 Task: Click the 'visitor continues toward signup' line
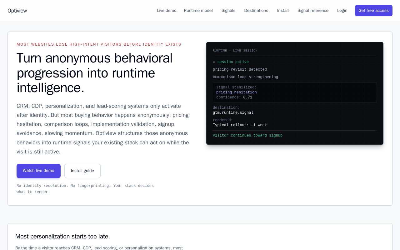[x=247, y=136]
